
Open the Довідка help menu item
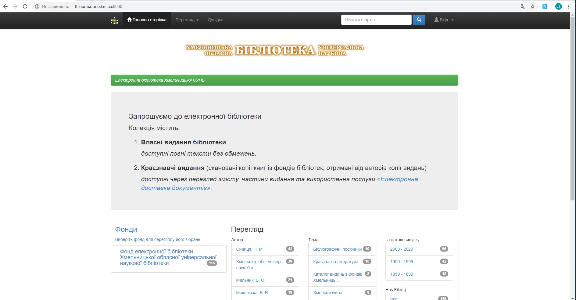(215, 20)
